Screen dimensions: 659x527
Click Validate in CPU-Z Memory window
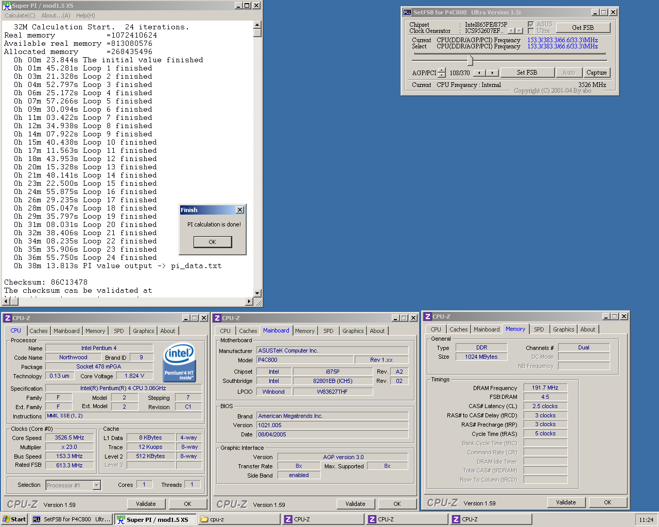click(566, 502)
